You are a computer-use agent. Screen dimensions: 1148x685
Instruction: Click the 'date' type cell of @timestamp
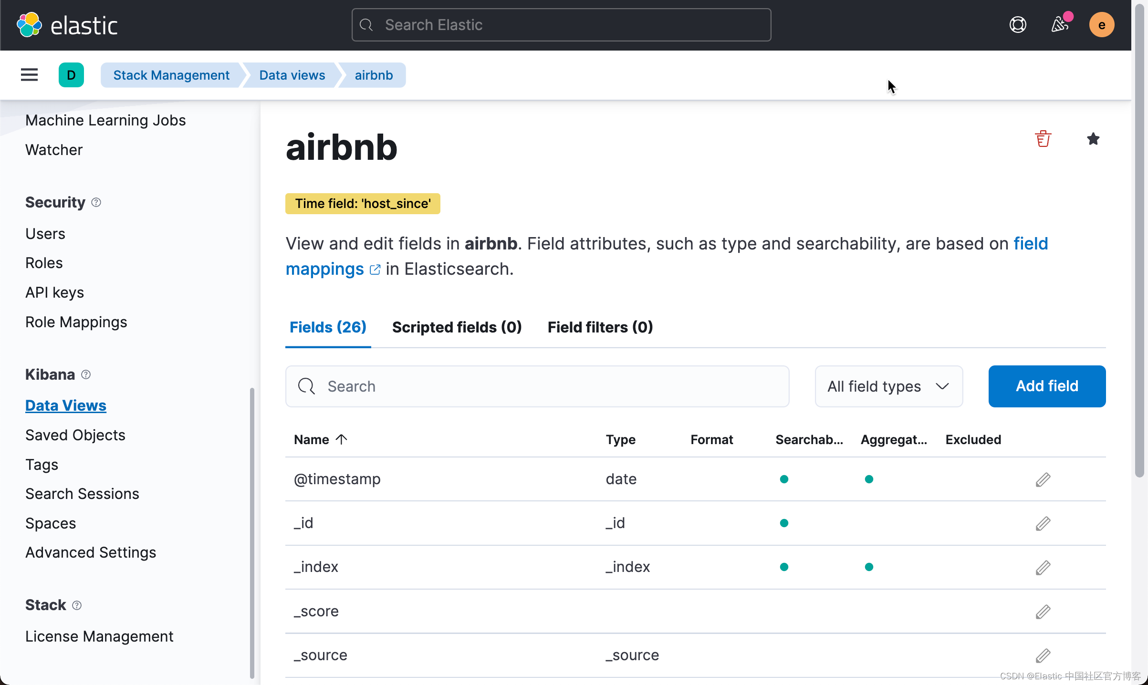pos(621,479)
